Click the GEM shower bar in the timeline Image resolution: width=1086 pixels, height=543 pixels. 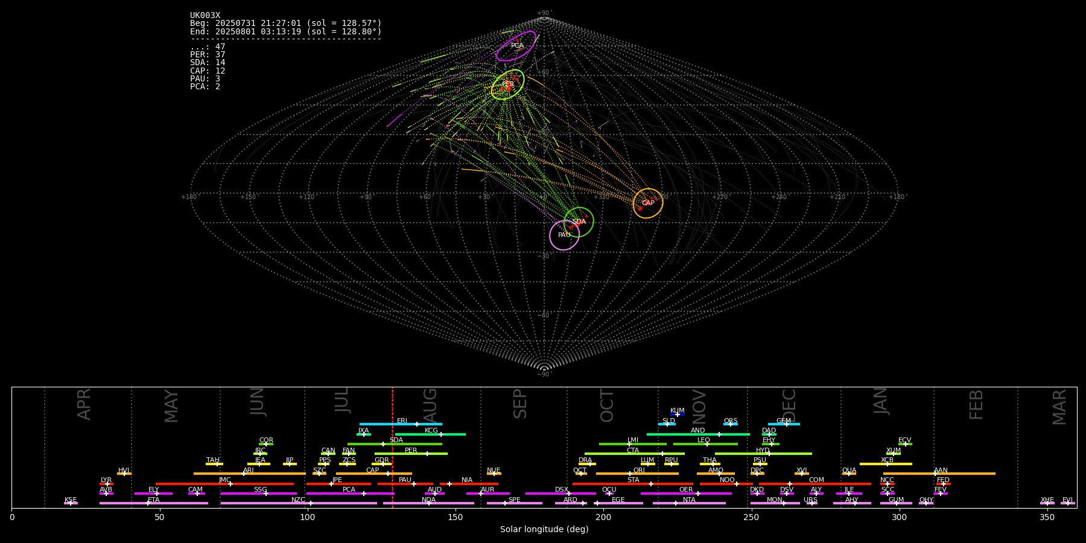[x=784, y=424]
